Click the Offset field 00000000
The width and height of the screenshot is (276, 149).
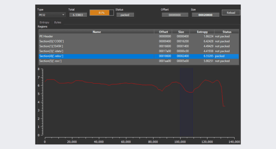pos(175,15)
